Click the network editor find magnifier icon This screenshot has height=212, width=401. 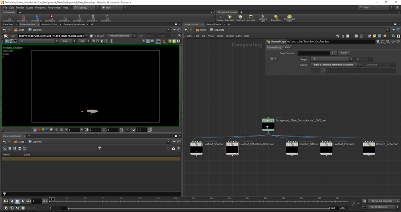click(x=393, y=36)
